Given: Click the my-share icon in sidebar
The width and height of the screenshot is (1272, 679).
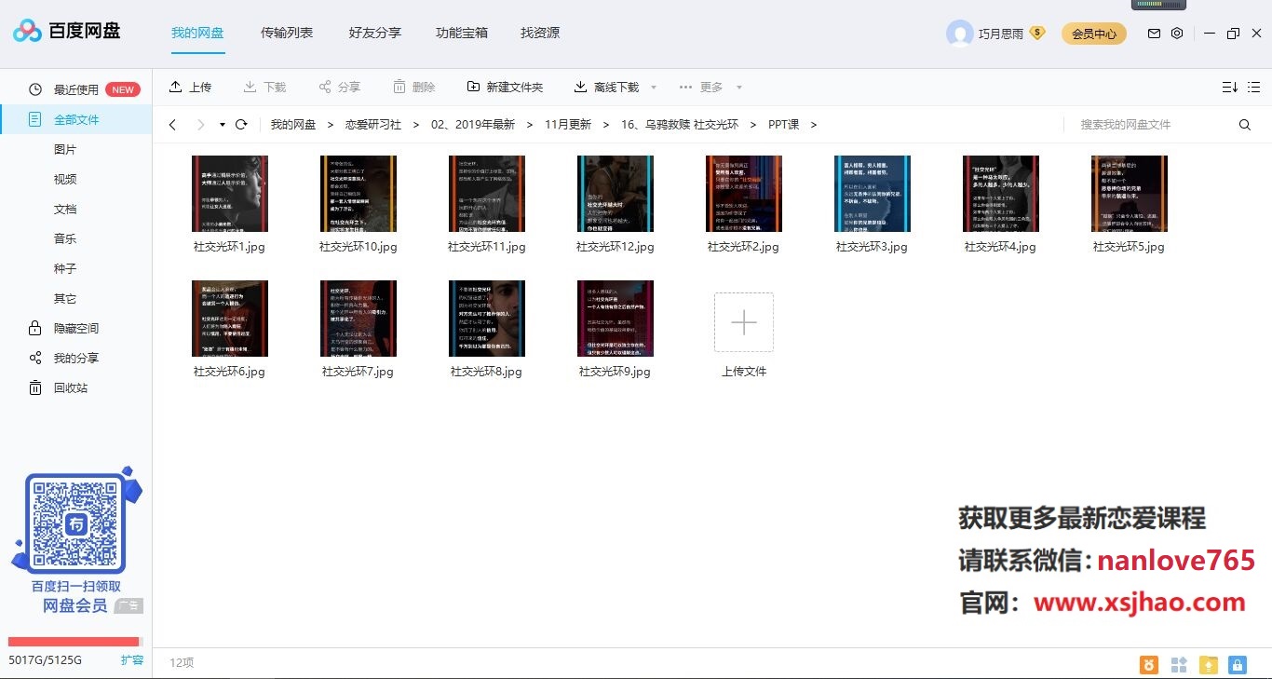Looking at the screenshot, I should (x=35, y=358).
